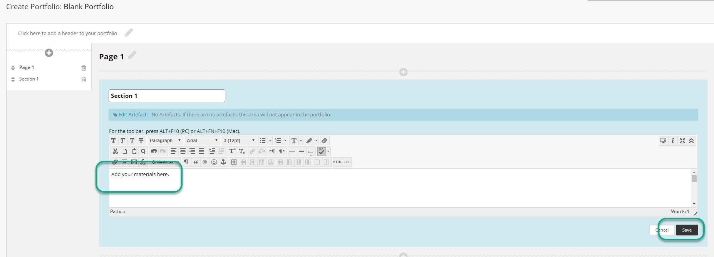Screen dimensions: 714x257
Task: Click the Undo arrow icon
Action: 154,151
